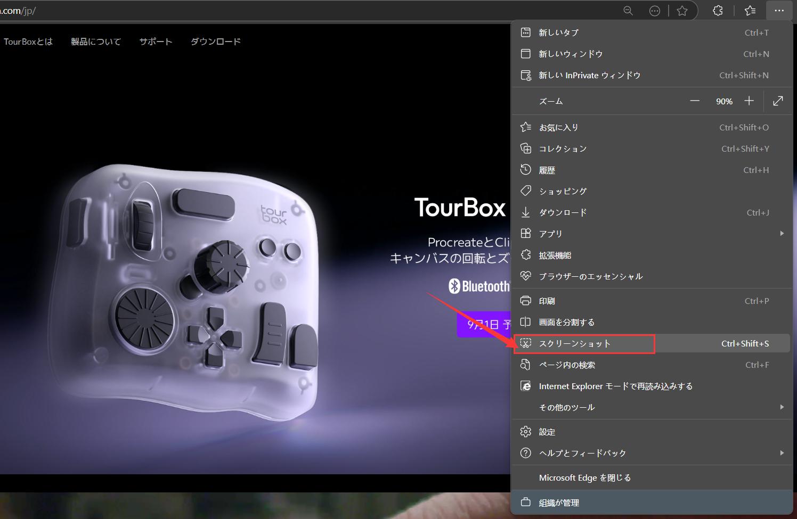797x519 pixels.
Task: Click the お気に入り star icon in menu
Action: [525, 127]
